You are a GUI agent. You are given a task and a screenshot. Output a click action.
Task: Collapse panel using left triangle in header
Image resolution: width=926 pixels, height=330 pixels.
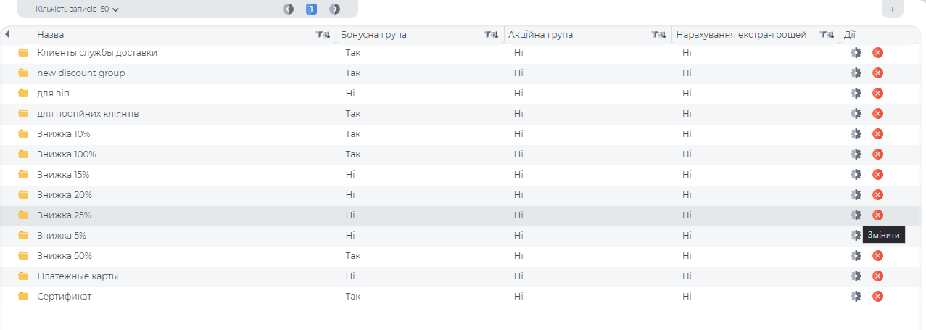7,34
